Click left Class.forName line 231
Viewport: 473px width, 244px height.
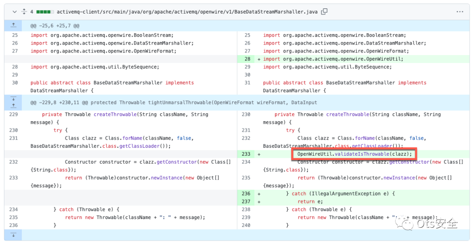coord(112,142)
